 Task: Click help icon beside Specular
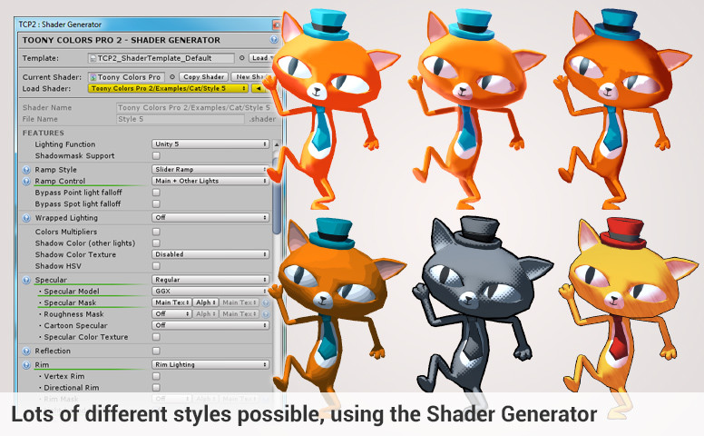point(26,280)
